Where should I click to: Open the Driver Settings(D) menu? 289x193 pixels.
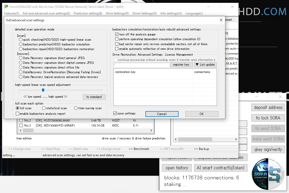tap(145, 13)
